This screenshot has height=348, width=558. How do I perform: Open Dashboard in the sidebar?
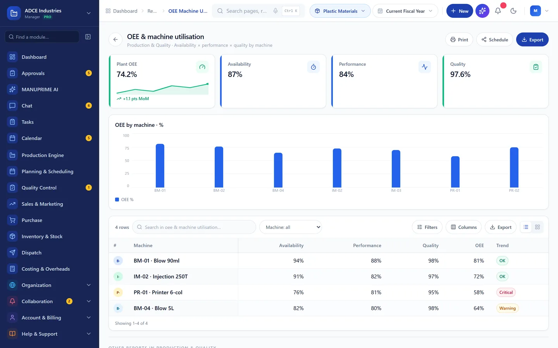(x=50, y=57)
